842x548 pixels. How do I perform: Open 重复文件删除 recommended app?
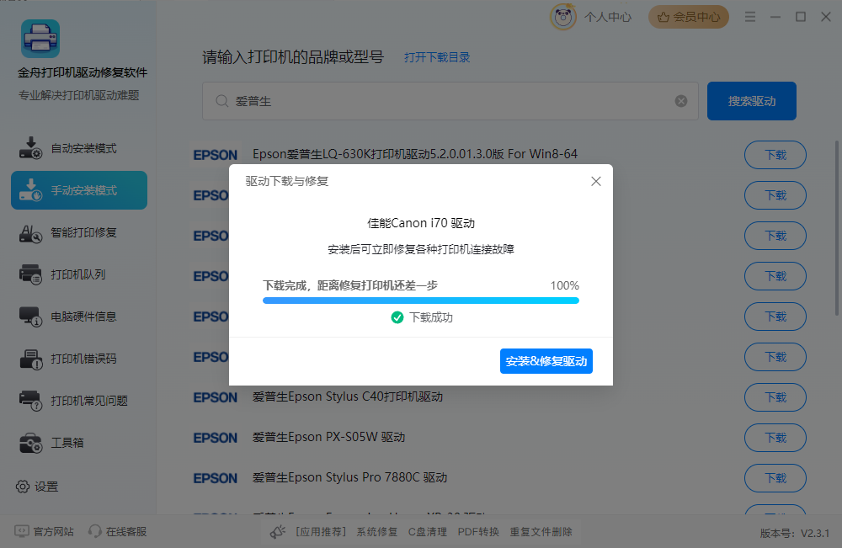[x=541, y=531]
